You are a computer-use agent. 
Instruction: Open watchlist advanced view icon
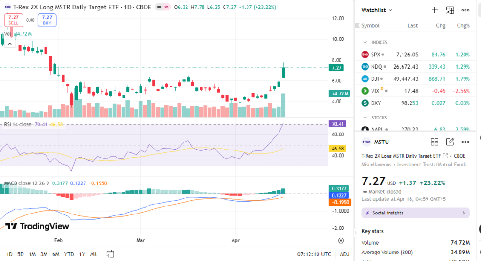tap(450, 10)
